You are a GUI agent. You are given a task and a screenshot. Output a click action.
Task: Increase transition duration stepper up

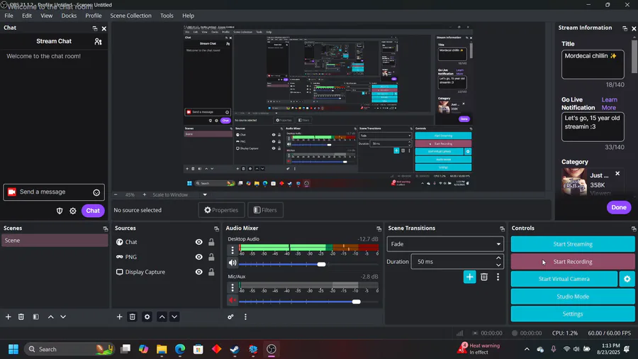(x=498, y=258)
